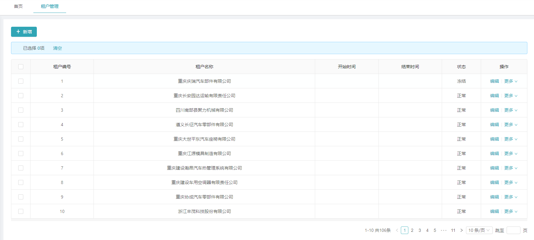This screenshot has width=534, height=240.
Task: Expand 更多 menu for tenant 1
Action: pyautogui.click(x=510, y=81)
